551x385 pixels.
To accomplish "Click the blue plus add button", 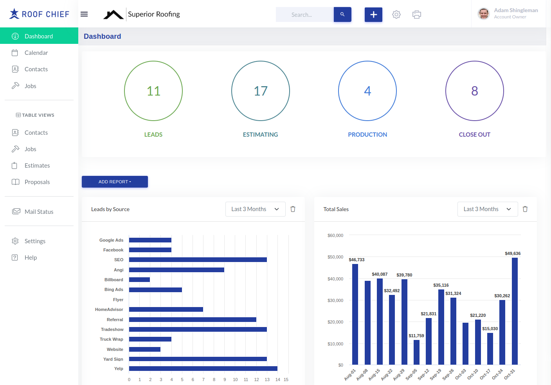I will click(373, 14).
